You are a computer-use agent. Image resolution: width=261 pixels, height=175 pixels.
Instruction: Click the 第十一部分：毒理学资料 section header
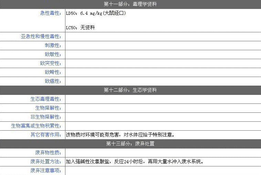[130, 4]
